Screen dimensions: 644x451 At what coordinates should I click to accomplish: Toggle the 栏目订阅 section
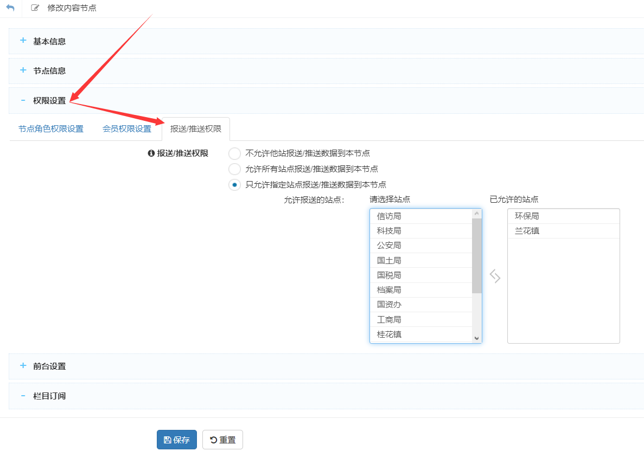[x=49, y=396]
